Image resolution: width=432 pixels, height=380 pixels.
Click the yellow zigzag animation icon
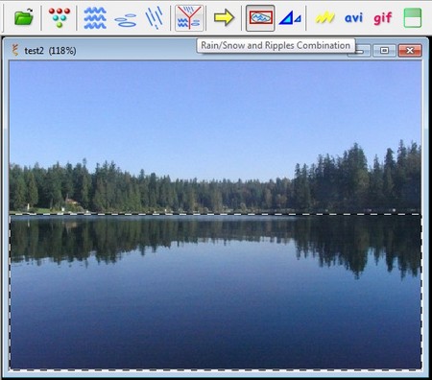(x=324, y=17)
